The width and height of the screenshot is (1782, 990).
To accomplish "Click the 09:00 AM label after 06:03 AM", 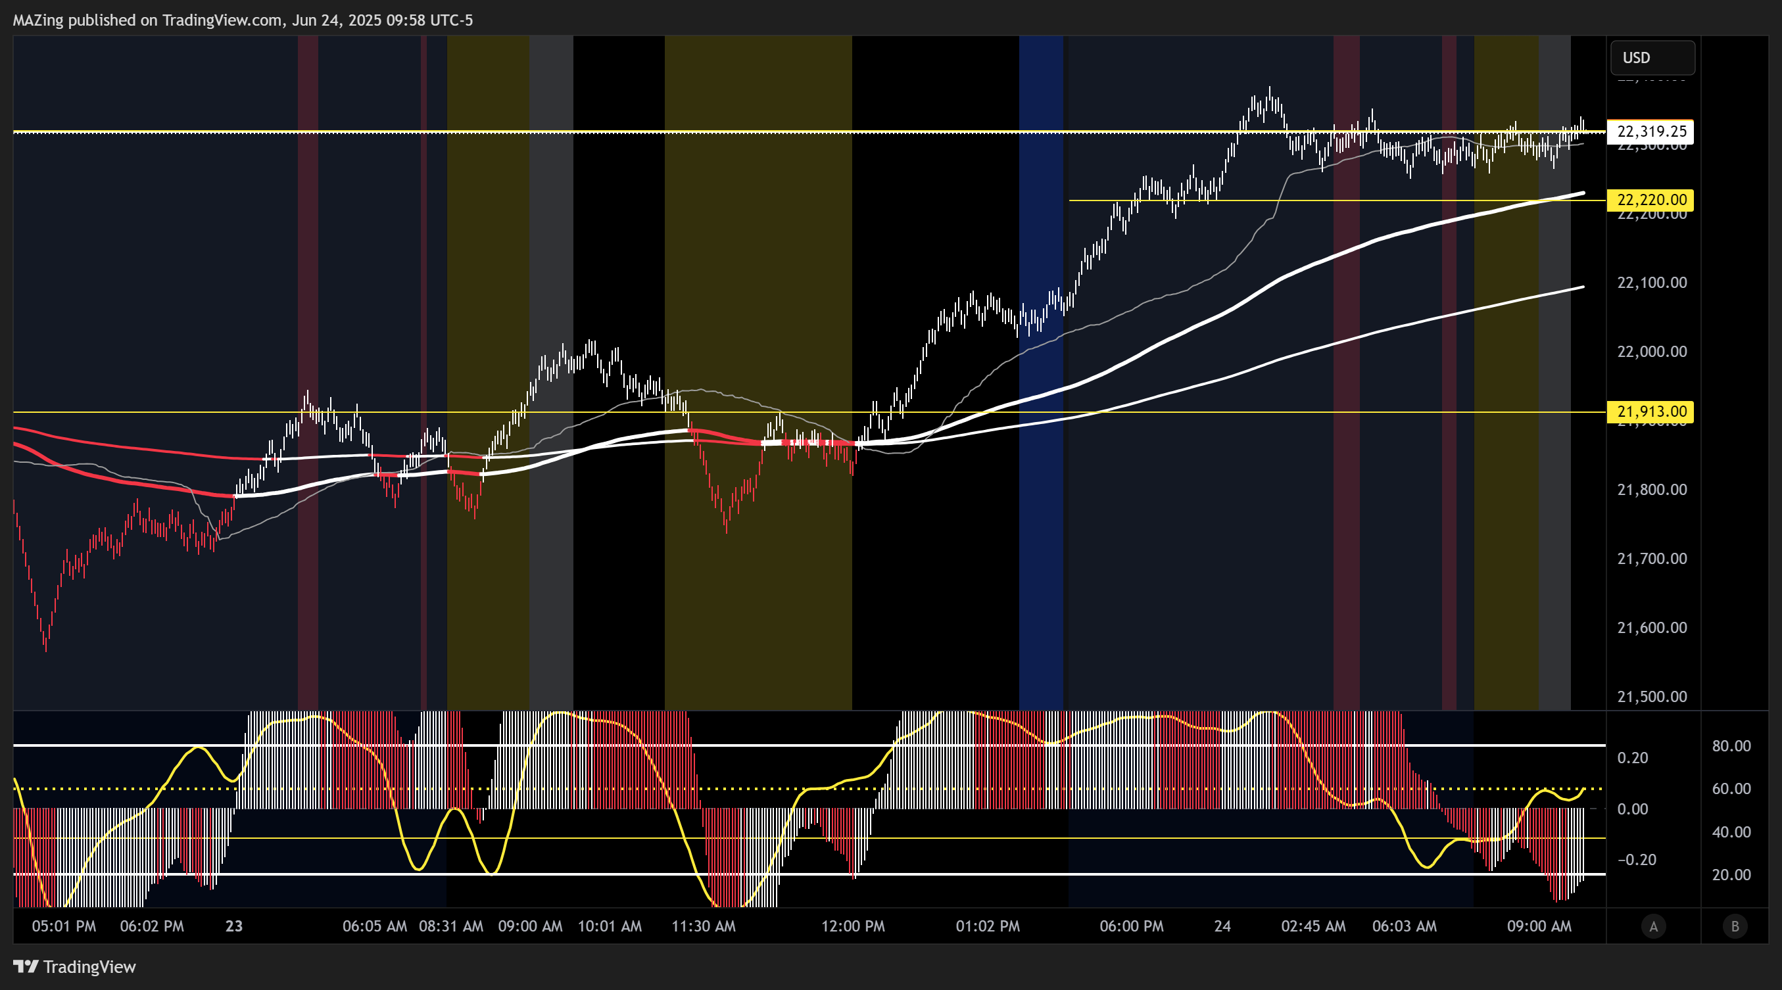I will pyautogui.click(x=1539, y=926).
